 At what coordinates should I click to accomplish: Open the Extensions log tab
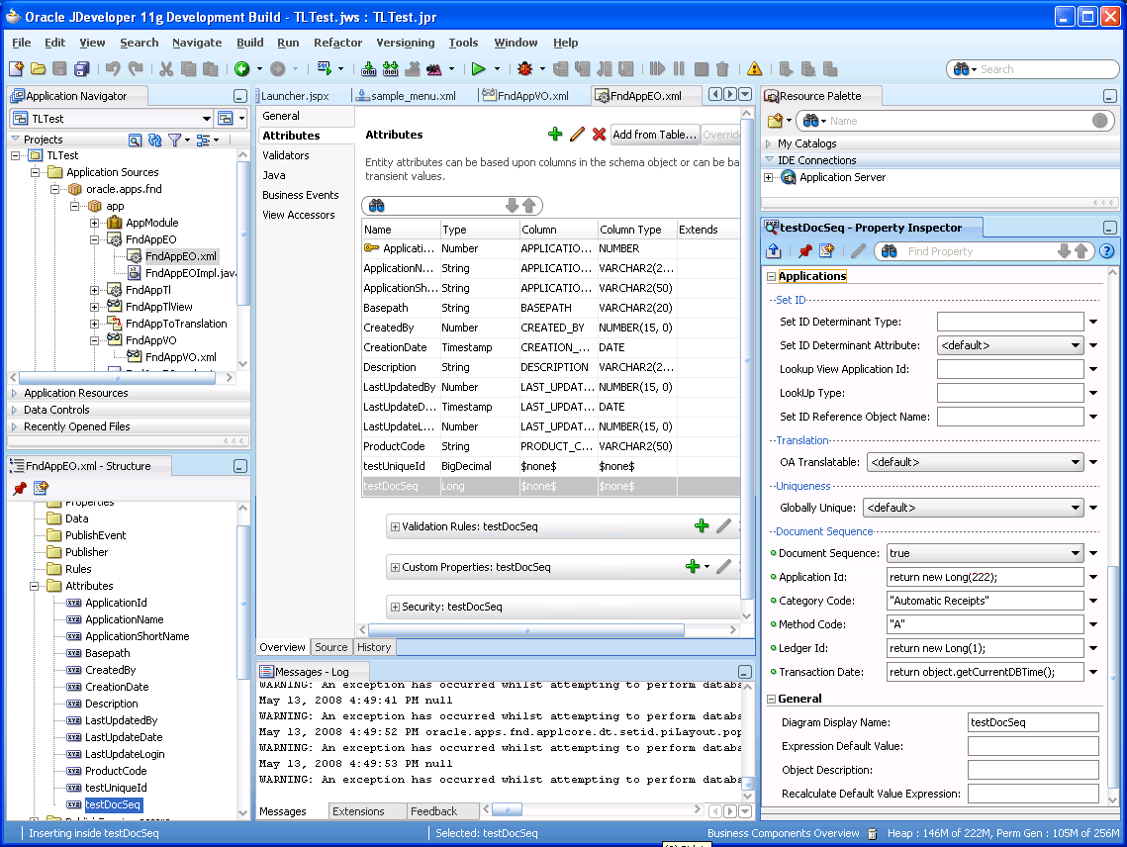pos(358,811)
